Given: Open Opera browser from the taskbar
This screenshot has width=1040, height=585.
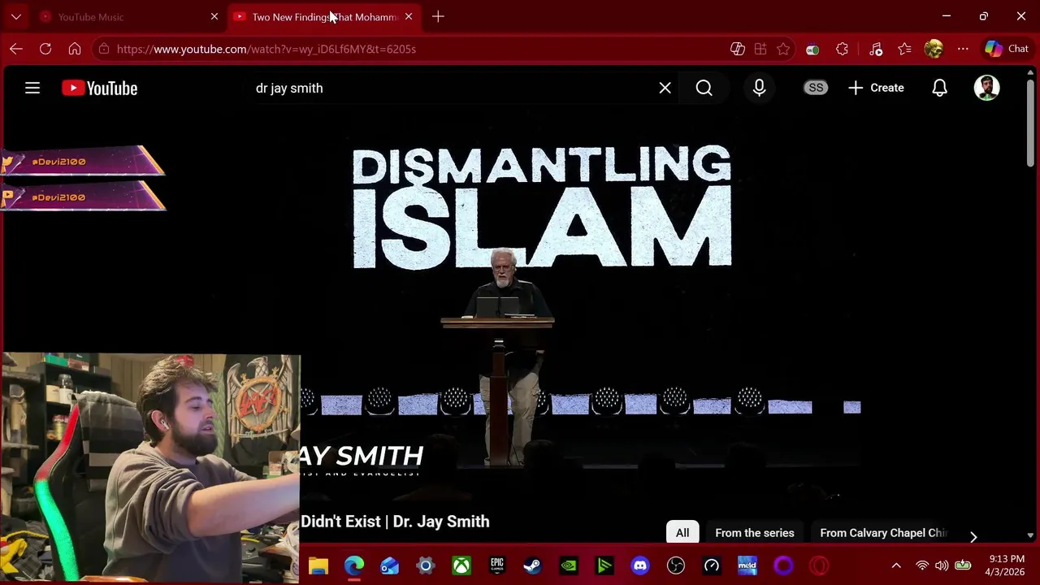Looking at the screenshot, I should [819, 565].
